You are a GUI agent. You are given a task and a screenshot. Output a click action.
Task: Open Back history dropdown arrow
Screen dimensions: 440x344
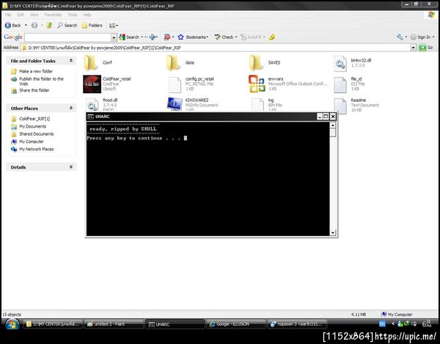pos(26,26)
